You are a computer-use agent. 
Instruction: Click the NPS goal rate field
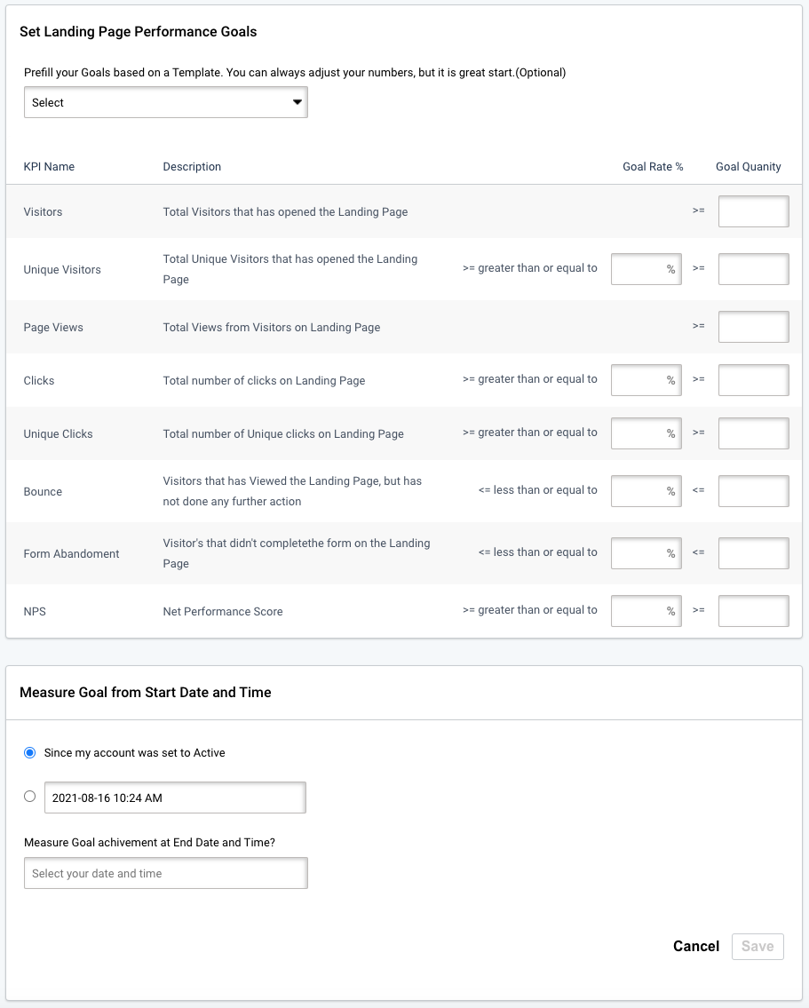(646, 610)
